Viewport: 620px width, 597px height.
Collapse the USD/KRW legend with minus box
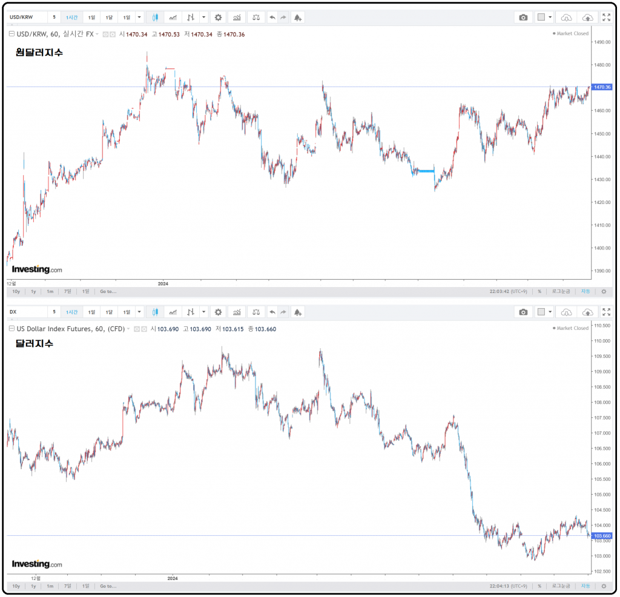pyautogui.click(x=12, y=35)
